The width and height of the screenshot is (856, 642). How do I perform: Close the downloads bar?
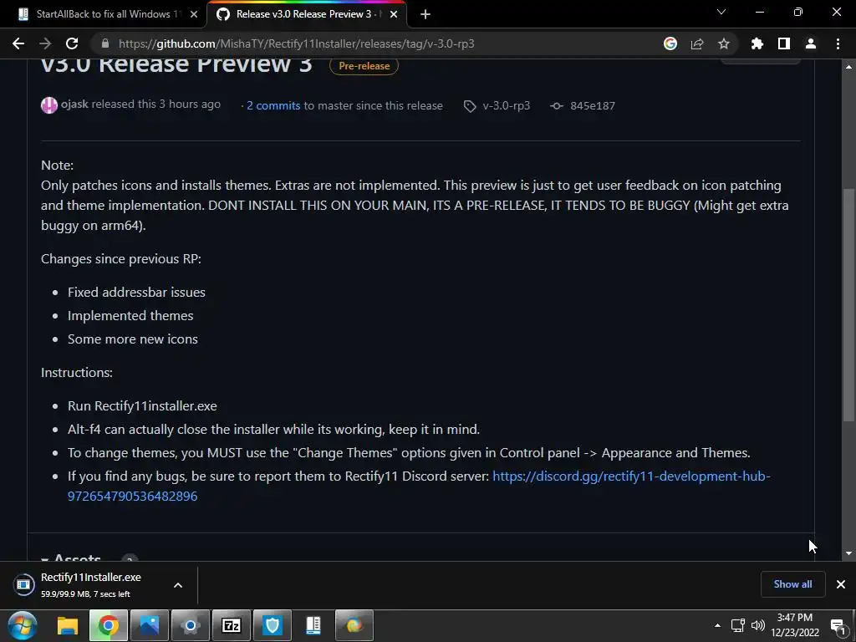click(x=841, y=584)
